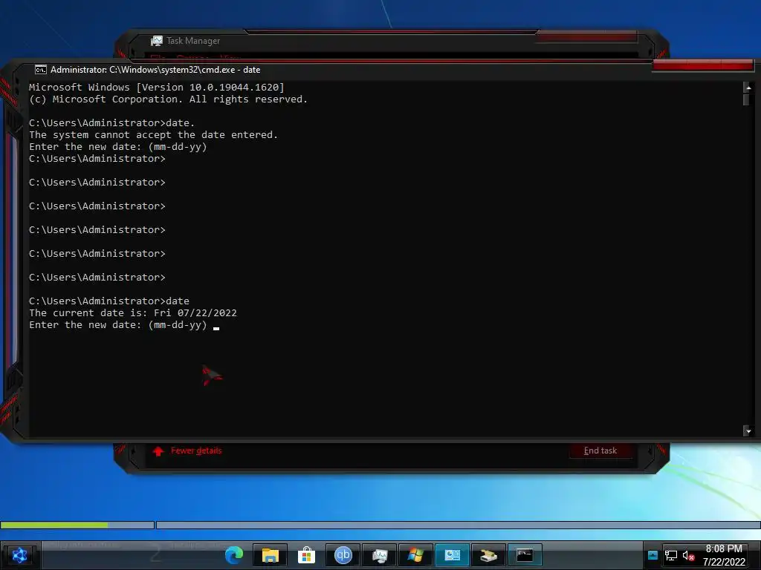Click the 'Microsoft Windows [Version 10.0.19044.1620]' line
This screenshot has height=570, width=761.
pos(157,88)
